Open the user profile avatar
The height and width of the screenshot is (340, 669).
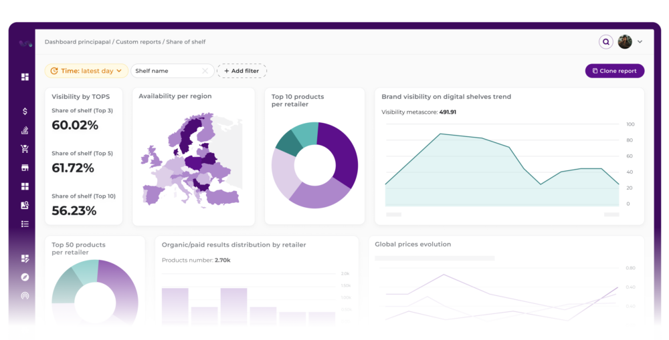click(x=624, y=42)
